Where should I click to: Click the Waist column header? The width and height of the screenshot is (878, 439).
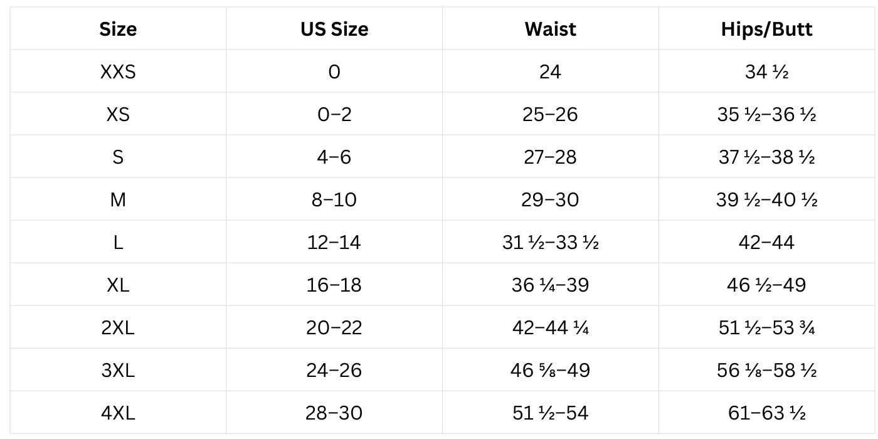(x=551, y=29)
